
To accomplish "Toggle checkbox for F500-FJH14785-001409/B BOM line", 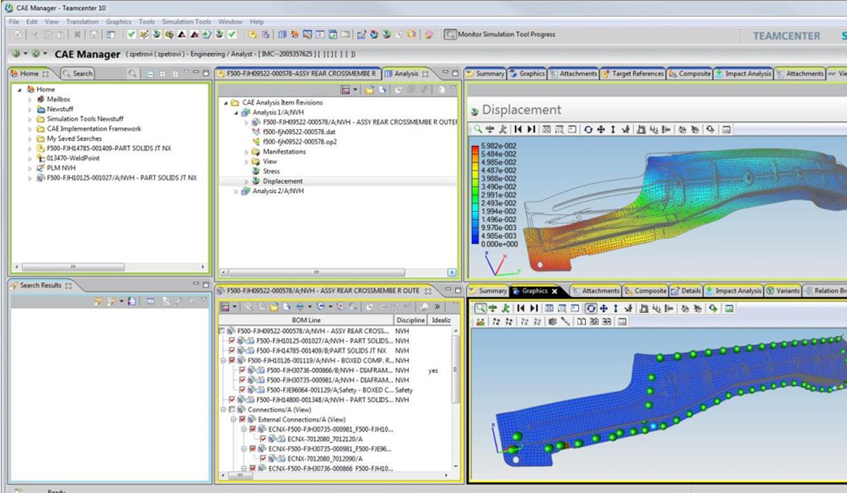I will (x=232, y=351).
